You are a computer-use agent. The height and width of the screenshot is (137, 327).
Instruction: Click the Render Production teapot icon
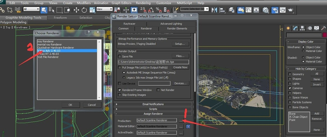[x=290, y=10]
